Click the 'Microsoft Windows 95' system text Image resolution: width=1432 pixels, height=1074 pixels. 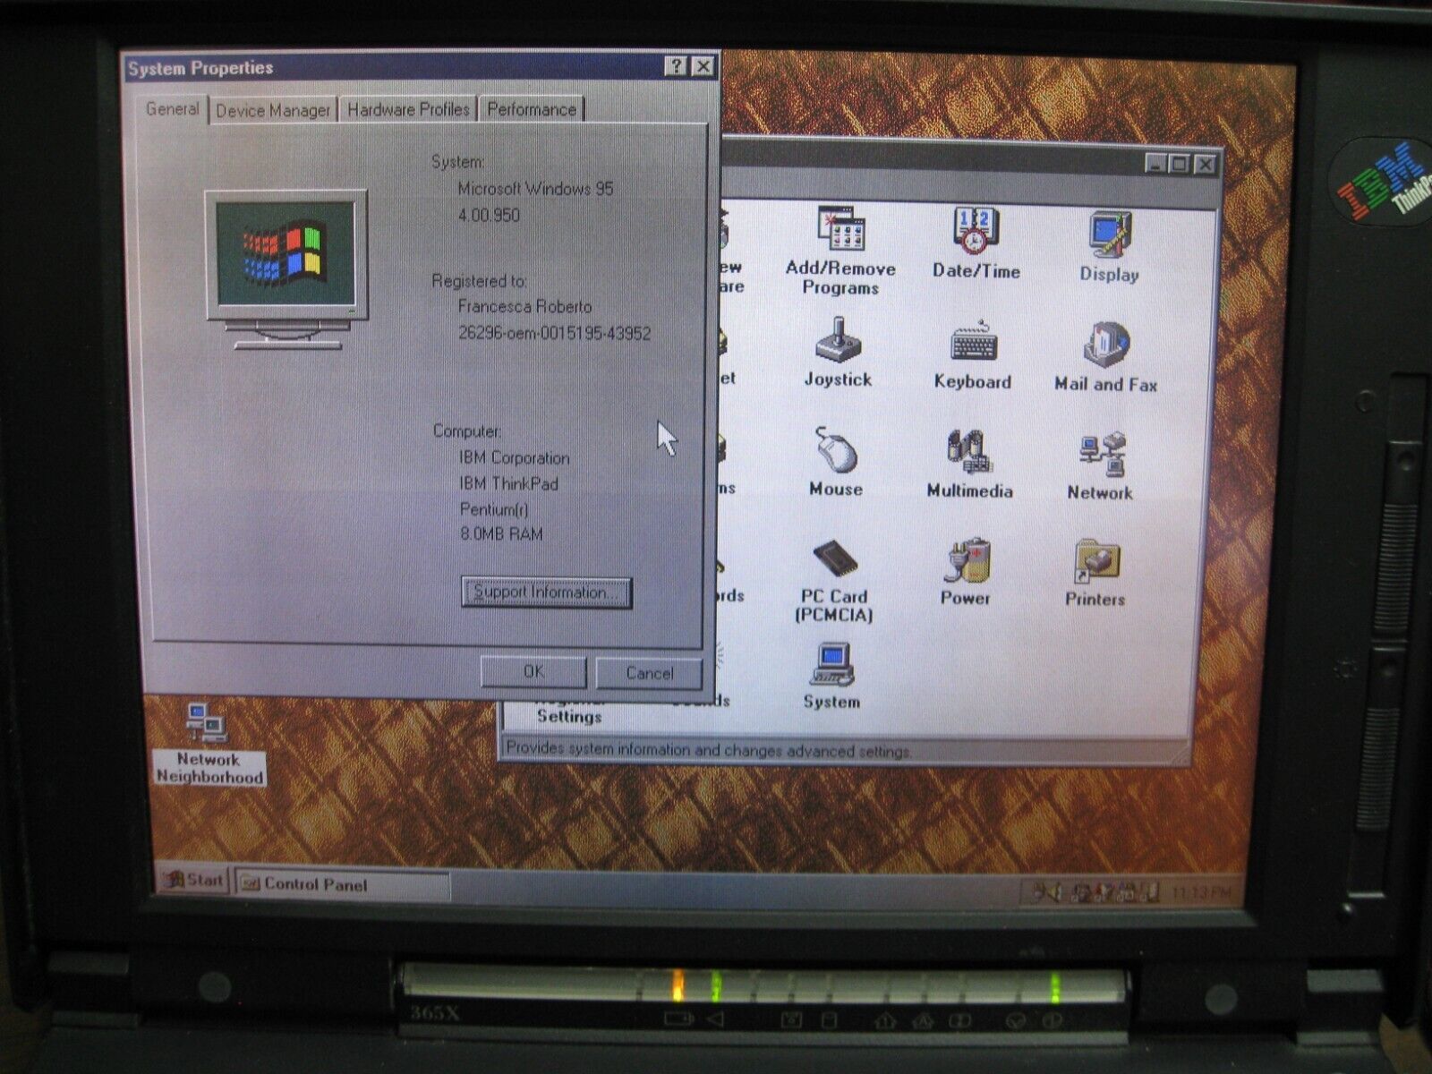[x=535, y=189]
